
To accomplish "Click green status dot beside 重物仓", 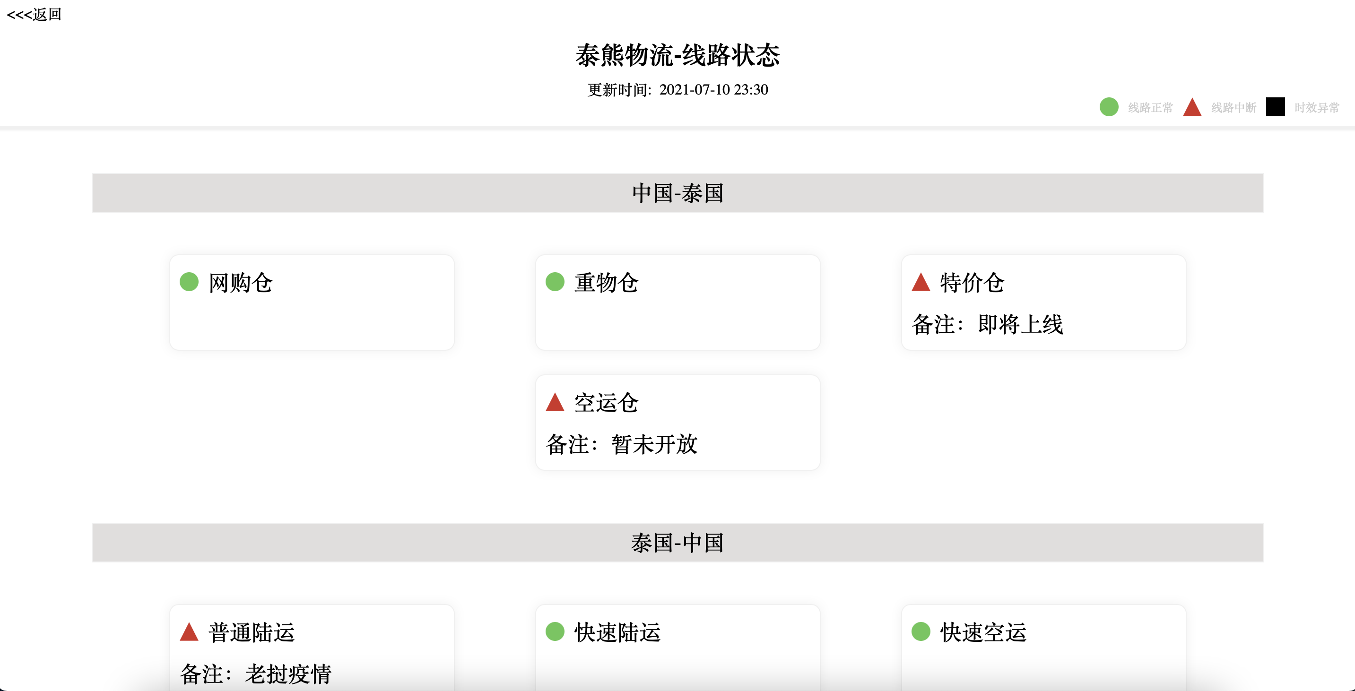I will 555,282.
